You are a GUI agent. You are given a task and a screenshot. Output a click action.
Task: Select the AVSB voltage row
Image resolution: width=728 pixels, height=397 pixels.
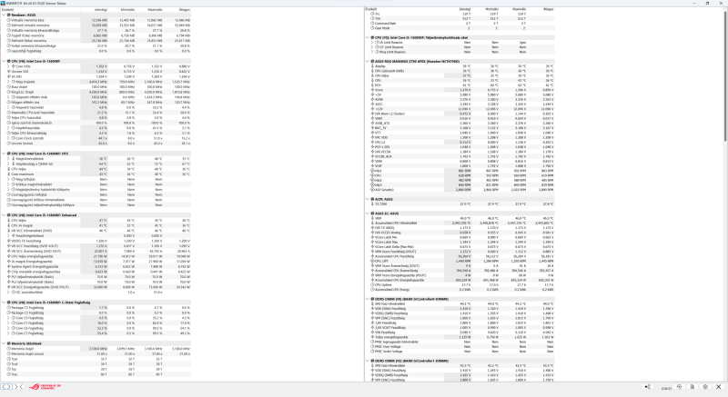[460, 99]
